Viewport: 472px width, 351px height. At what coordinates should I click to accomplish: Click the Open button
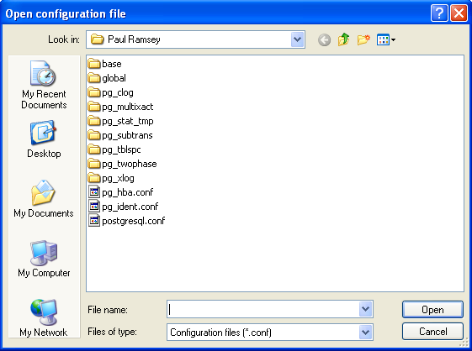click(432, 310)
